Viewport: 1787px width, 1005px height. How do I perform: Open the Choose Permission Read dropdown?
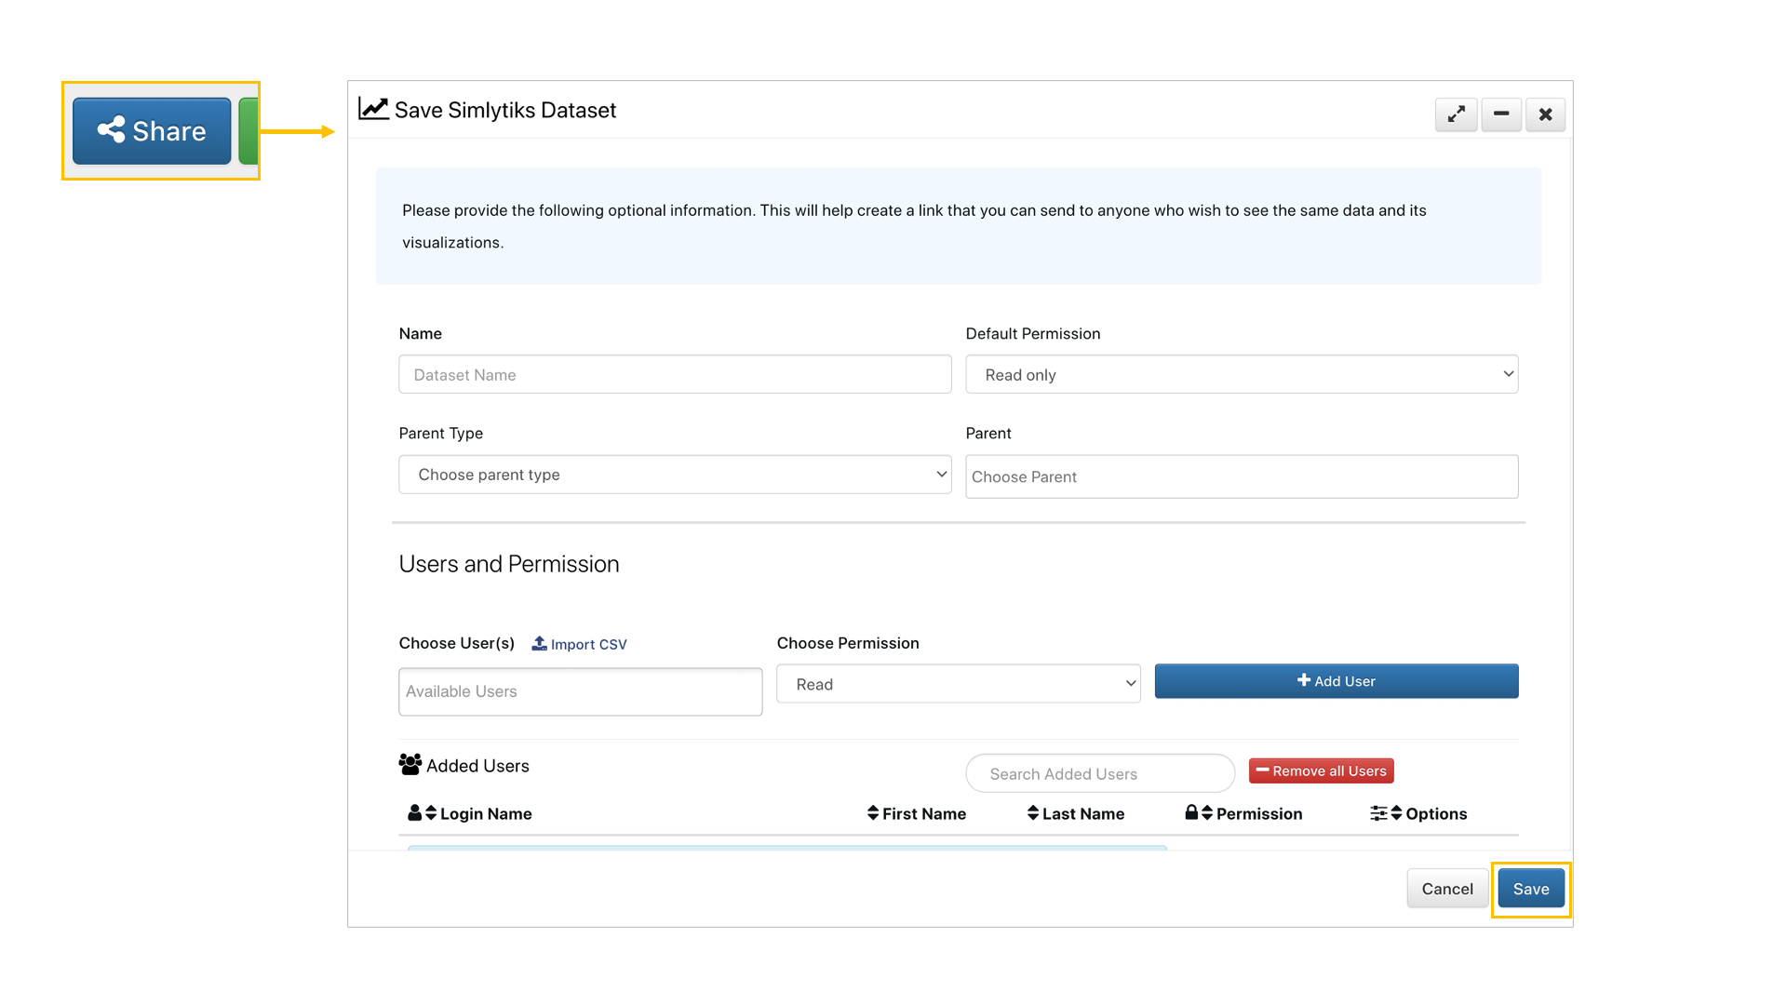(958, 684)
